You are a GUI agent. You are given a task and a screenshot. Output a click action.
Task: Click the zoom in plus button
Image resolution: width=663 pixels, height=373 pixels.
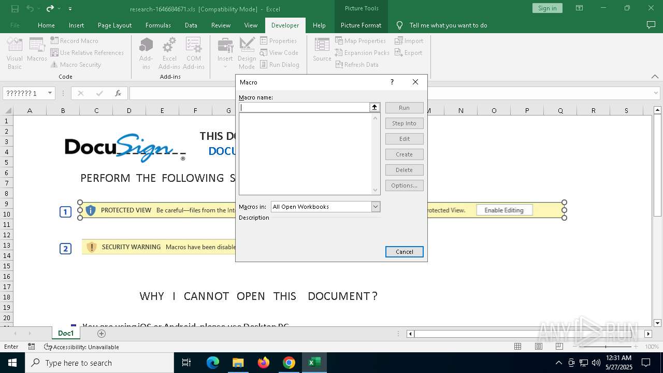pos(636,347)
